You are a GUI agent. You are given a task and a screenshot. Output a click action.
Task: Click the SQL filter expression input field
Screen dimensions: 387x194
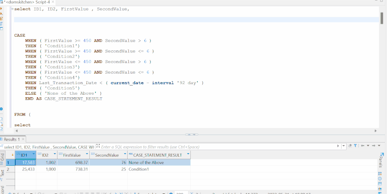click(218, 147)
